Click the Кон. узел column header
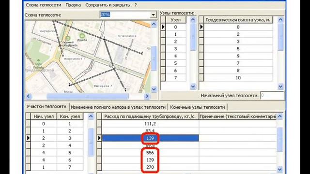The image size is (310, 174). [70, 116]
